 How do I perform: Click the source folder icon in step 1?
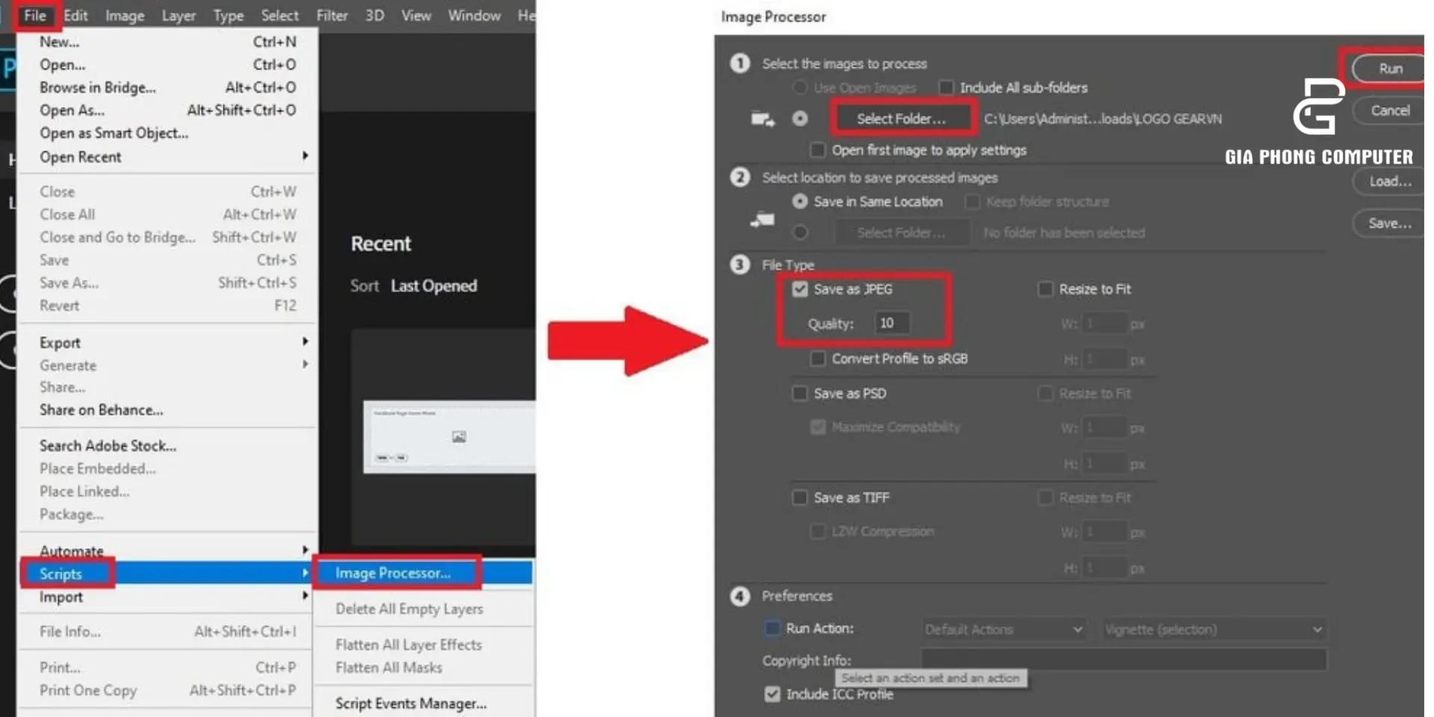[x=762, y=119]
